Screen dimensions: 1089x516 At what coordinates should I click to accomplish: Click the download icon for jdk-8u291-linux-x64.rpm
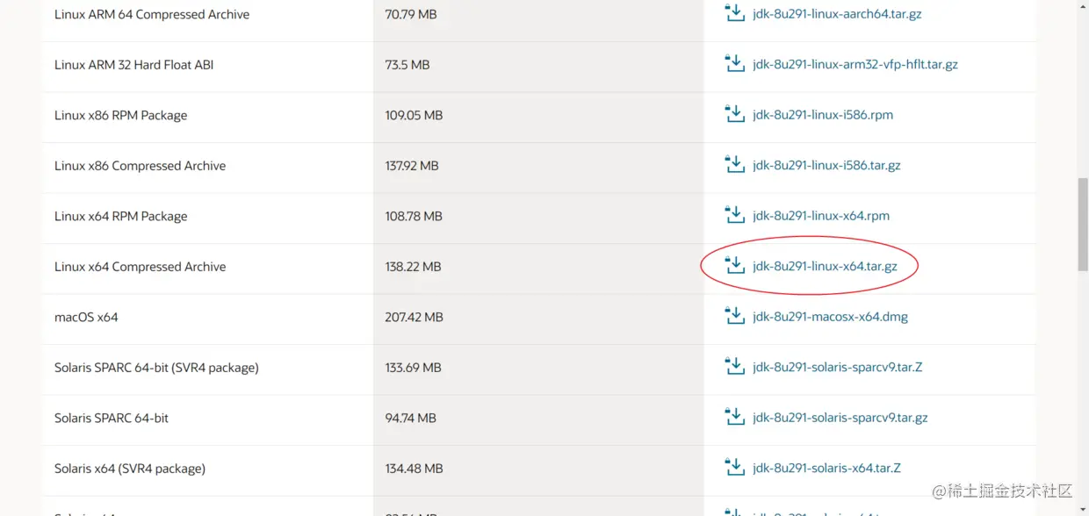coord(734,214)
